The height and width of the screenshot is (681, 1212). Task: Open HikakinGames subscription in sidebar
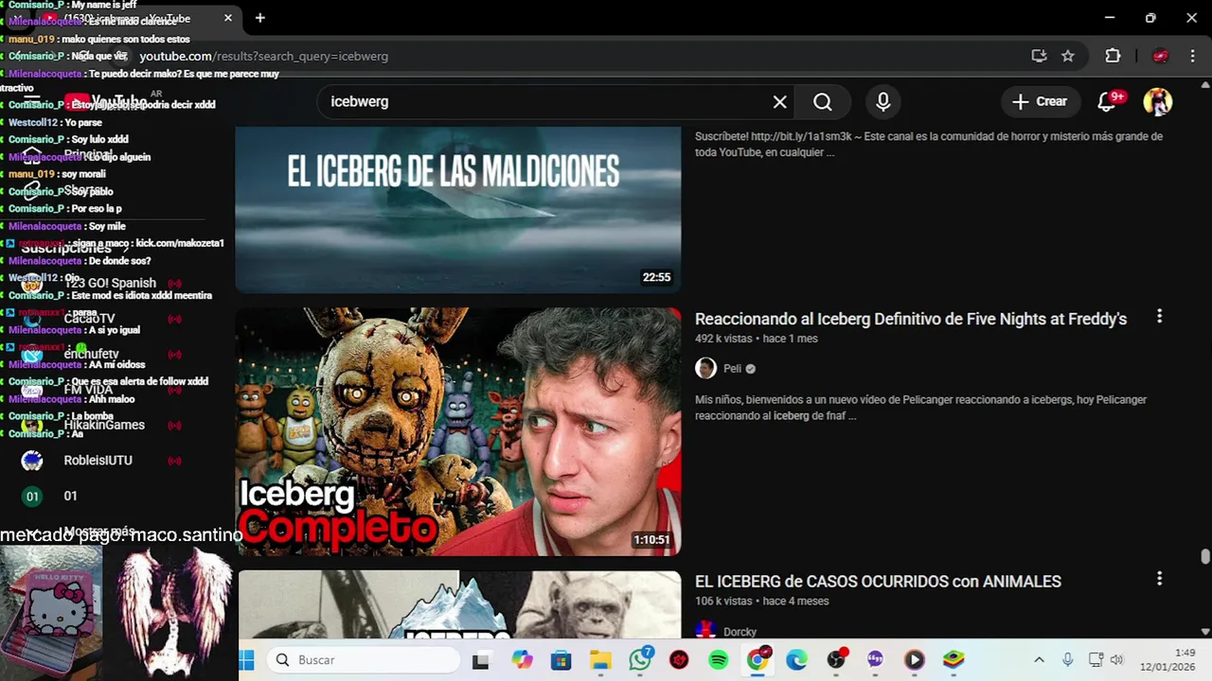pos(104,426)
